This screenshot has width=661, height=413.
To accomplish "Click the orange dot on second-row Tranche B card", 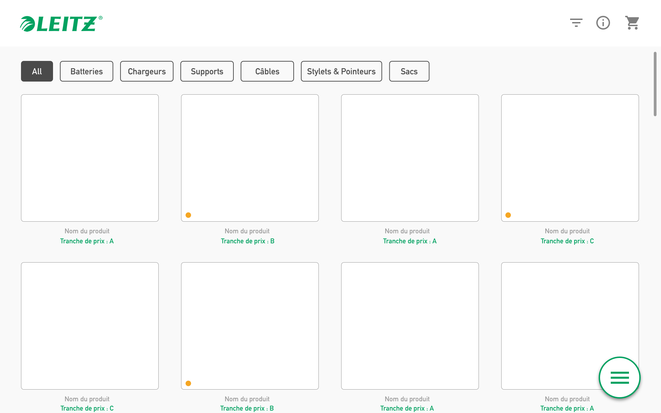I will tap(188, 383).
